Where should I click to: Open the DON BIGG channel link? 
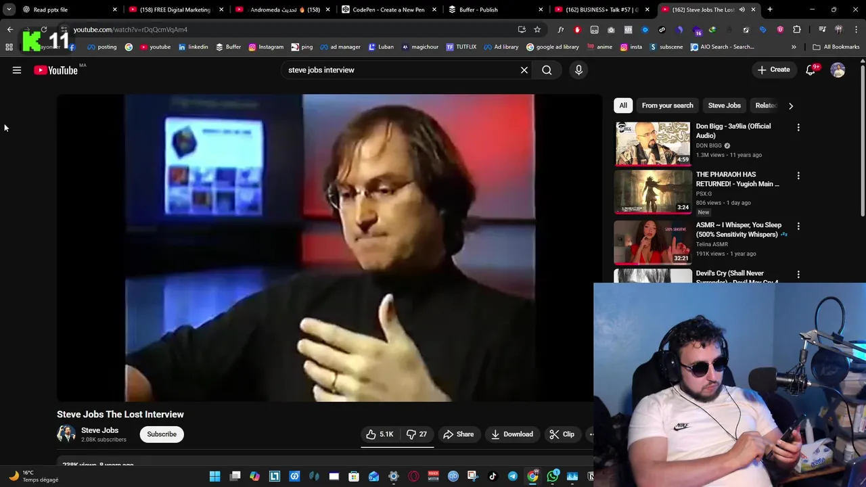coord(708,145)
